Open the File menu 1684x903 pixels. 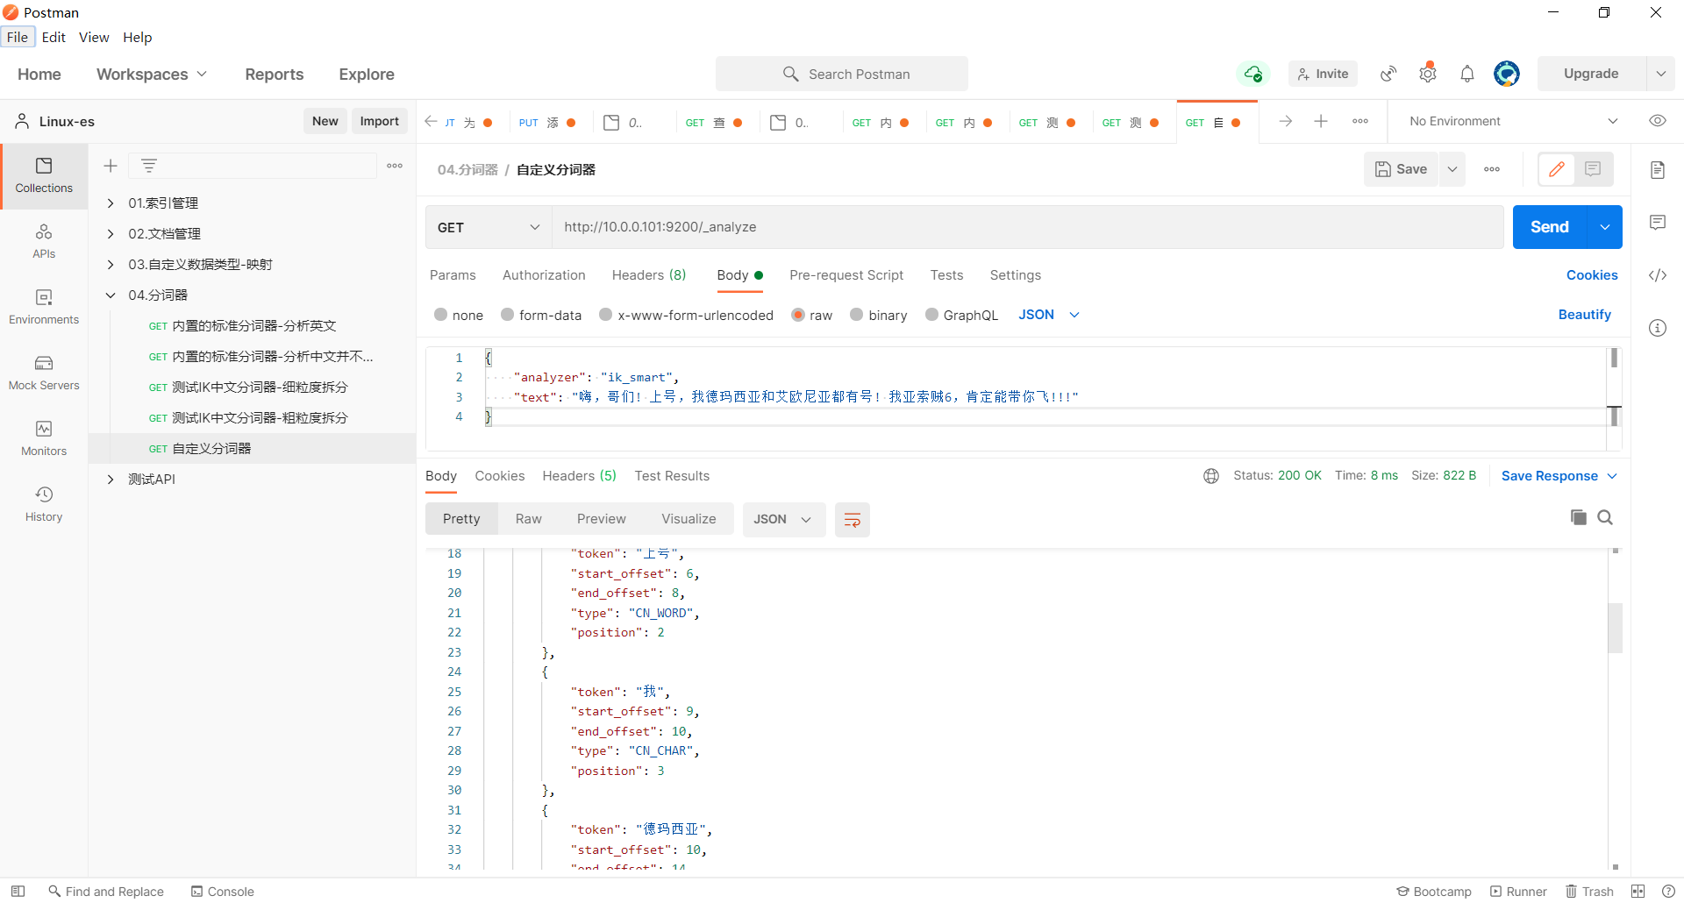[x=18, y=37]
